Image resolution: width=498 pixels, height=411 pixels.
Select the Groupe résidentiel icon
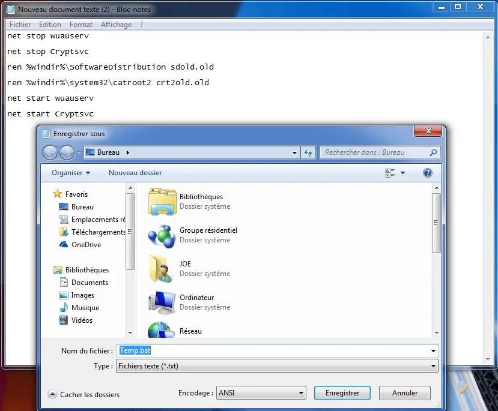[x=162, y=235]
